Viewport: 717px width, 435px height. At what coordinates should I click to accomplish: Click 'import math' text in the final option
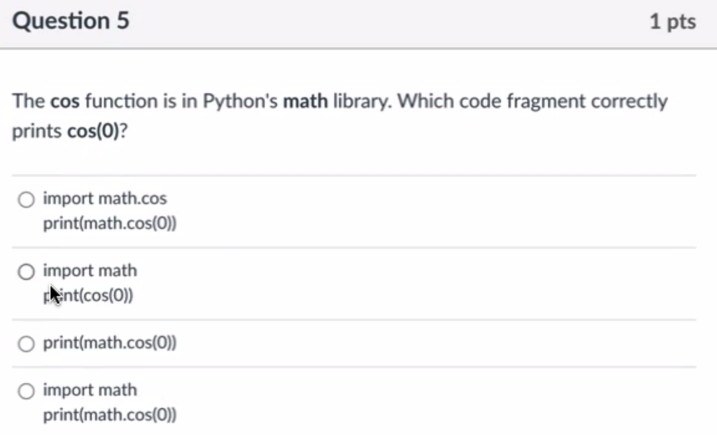90,390
